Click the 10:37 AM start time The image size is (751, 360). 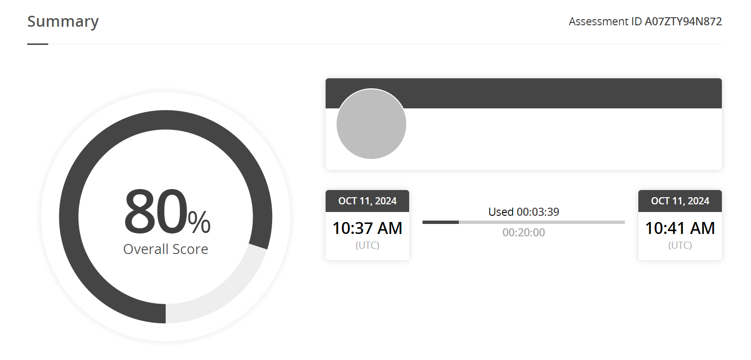(x=367, y=228)
